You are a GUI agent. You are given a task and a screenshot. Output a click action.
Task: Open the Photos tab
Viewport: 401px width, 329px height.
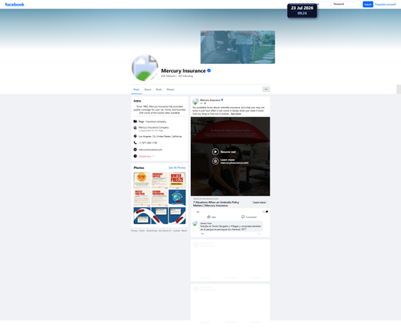[170, 90]
